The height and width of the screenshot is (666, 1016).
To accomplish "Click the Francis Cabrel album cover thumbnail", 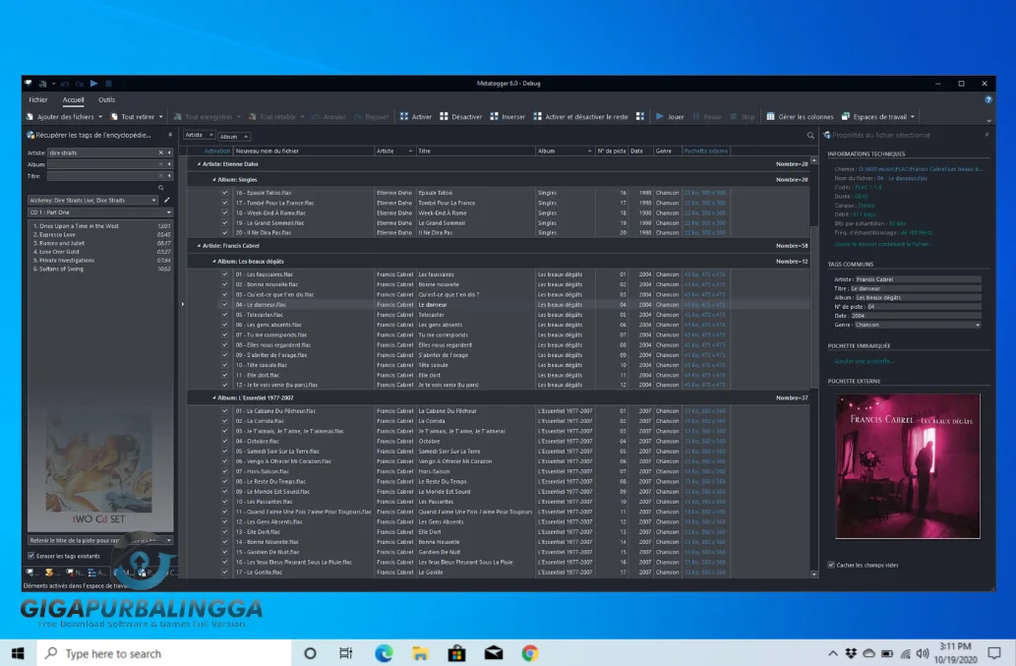I will [x=908, y=466].
